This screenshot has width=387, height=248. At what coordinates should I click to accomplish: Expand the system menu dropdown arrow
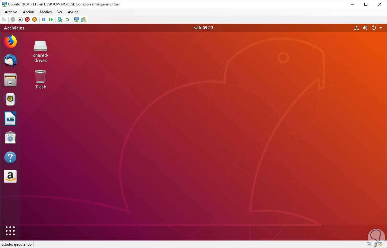click(381, 28)
